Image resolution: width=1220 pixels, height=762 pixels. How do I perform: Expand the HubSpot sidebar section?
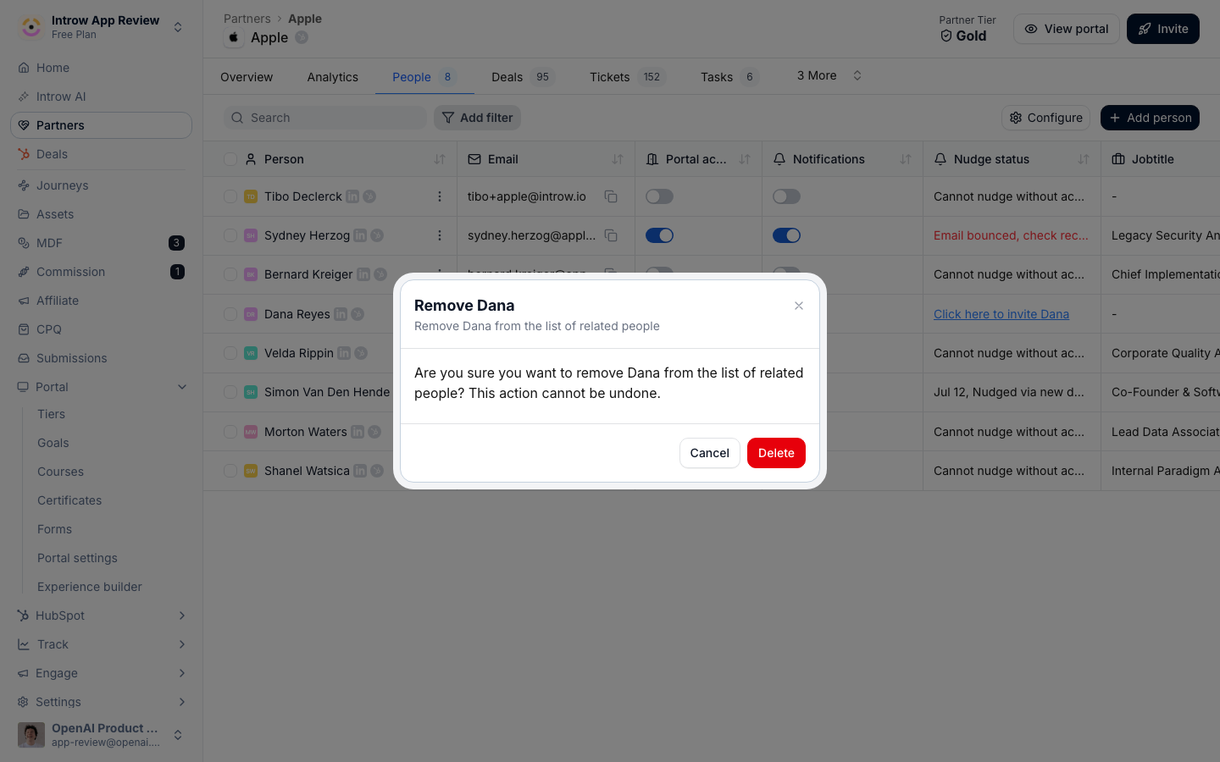coord(182,616)
